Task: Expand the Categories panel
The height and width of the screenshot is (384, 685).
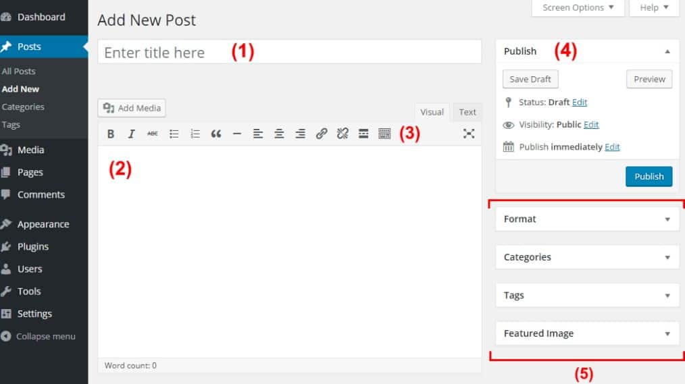Action: tap(667, 257)
